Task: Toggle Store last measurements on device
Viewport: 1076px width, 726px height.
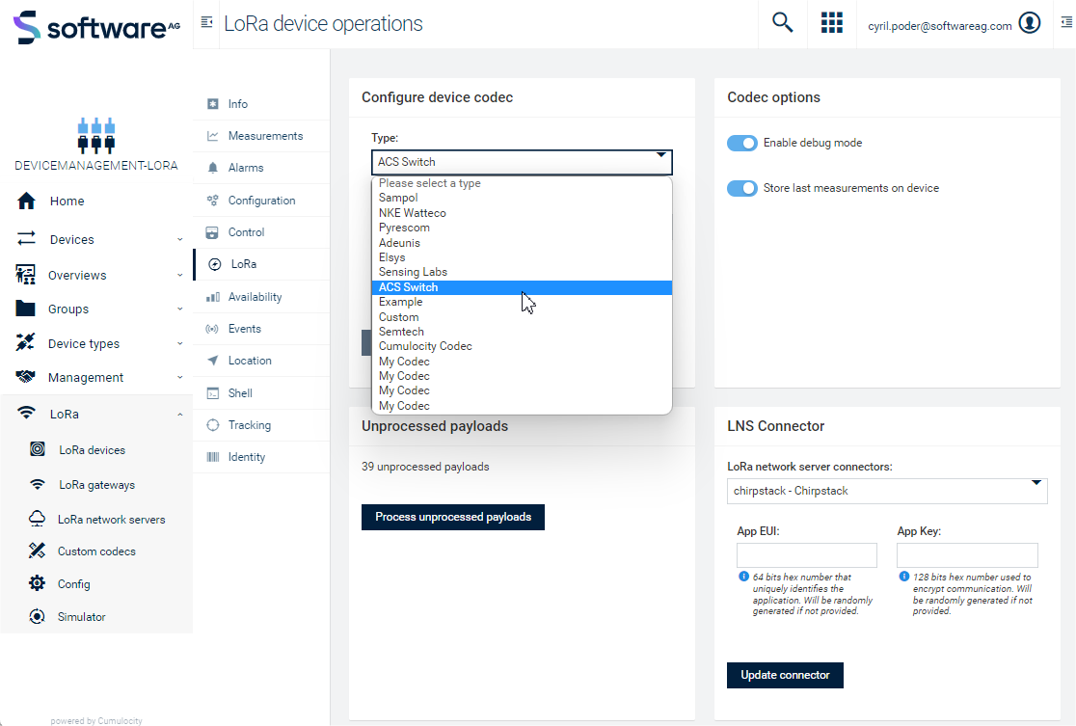Action: [x=741, y=188]
